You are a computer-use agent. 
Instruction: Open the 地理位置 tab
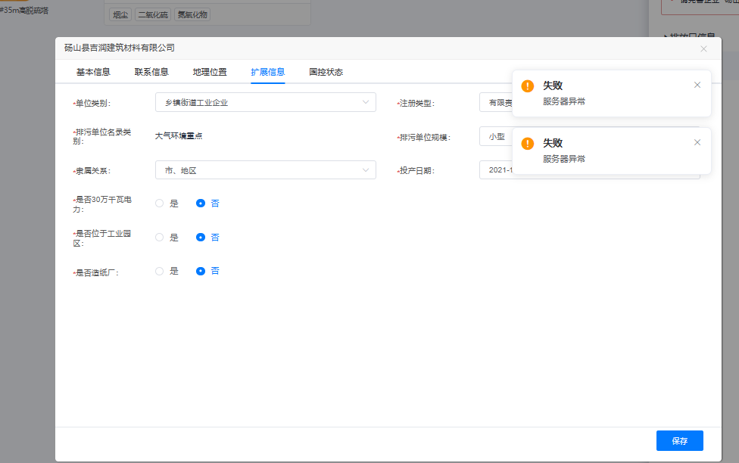click(210, 72)
